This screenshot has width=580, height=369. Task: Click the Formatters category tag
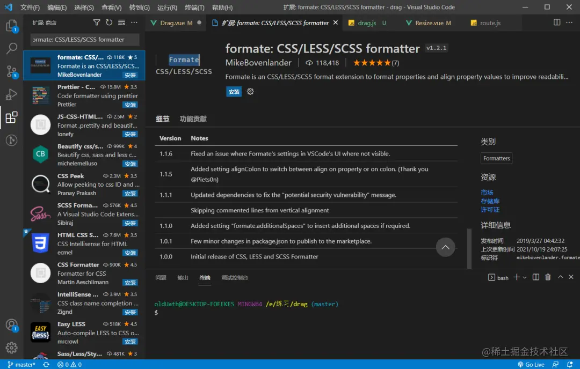(x=496, y=158)
